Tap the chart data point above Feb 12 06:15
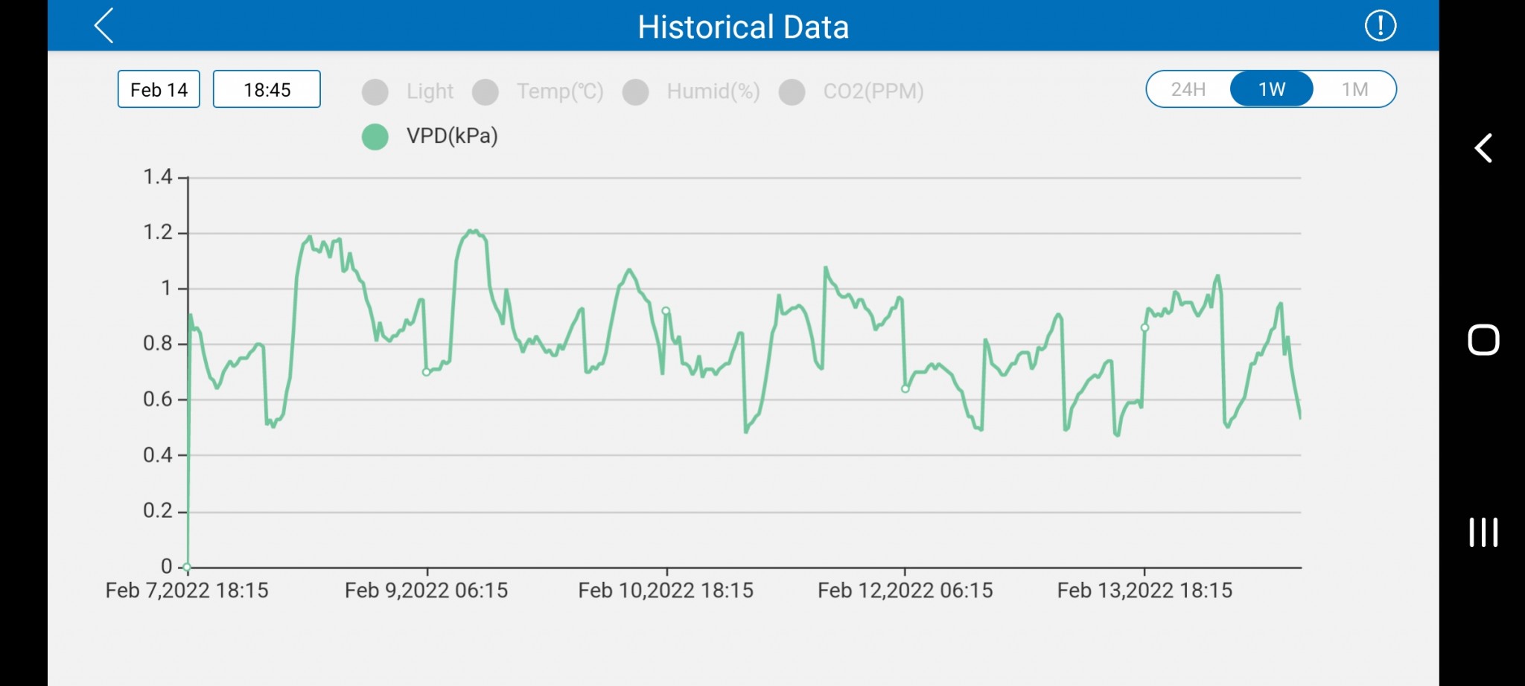The height and width of the screenshot is (686, 1525). tap(905, 388)
